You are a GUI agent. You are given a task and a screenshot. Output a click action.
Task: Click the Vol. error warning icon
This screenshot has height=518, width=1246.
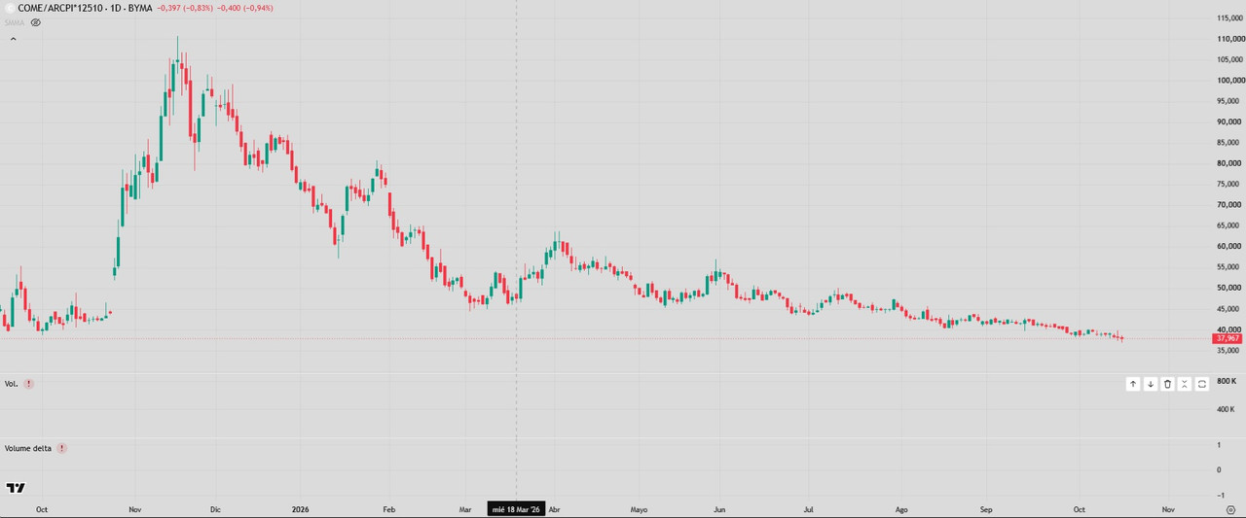pyautogui.click(x=28, y=384)
